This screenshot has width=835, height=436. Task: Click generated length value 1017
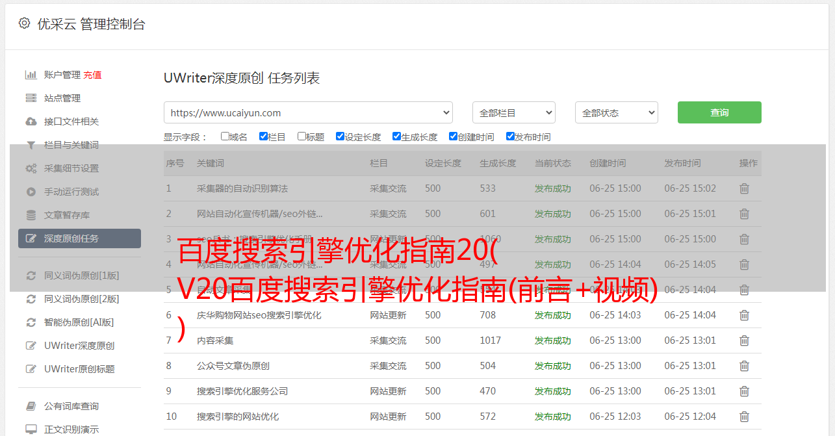pos(491,340)
